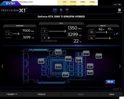This screenshot has height=99, width=124.
Task: Select the MEM3 temperature sensor
Action: 68,58
